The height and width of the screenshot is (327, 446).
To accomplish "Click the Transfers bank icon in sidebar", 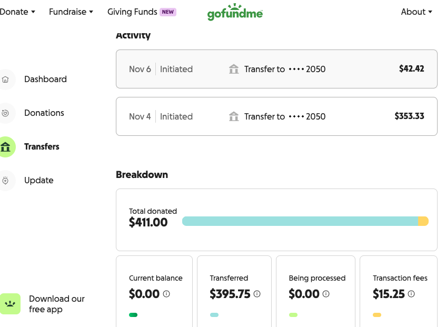I will pyautogui.click(x=5, y=147).
